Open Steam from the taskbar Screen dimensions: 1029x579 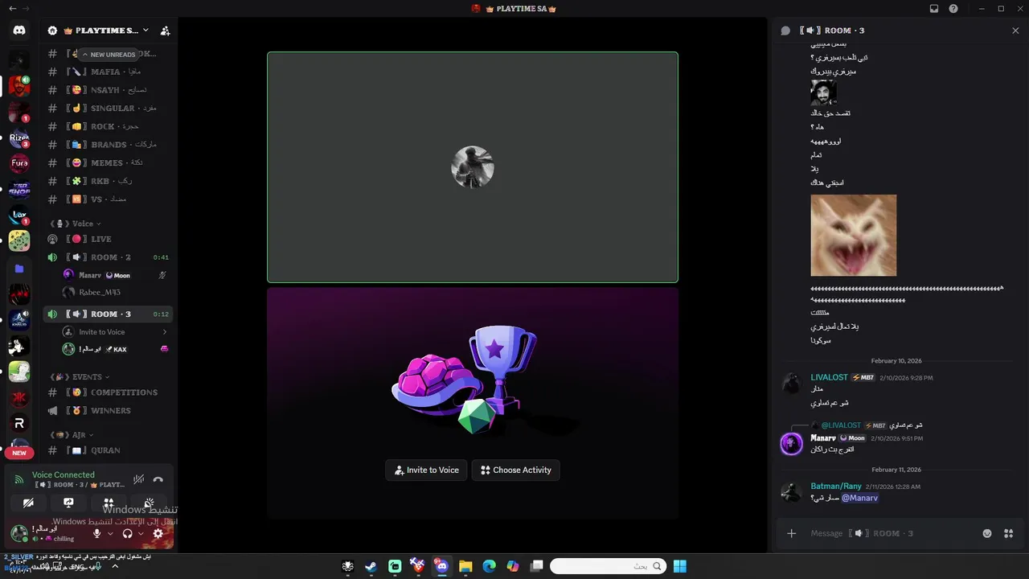[371, 566]
